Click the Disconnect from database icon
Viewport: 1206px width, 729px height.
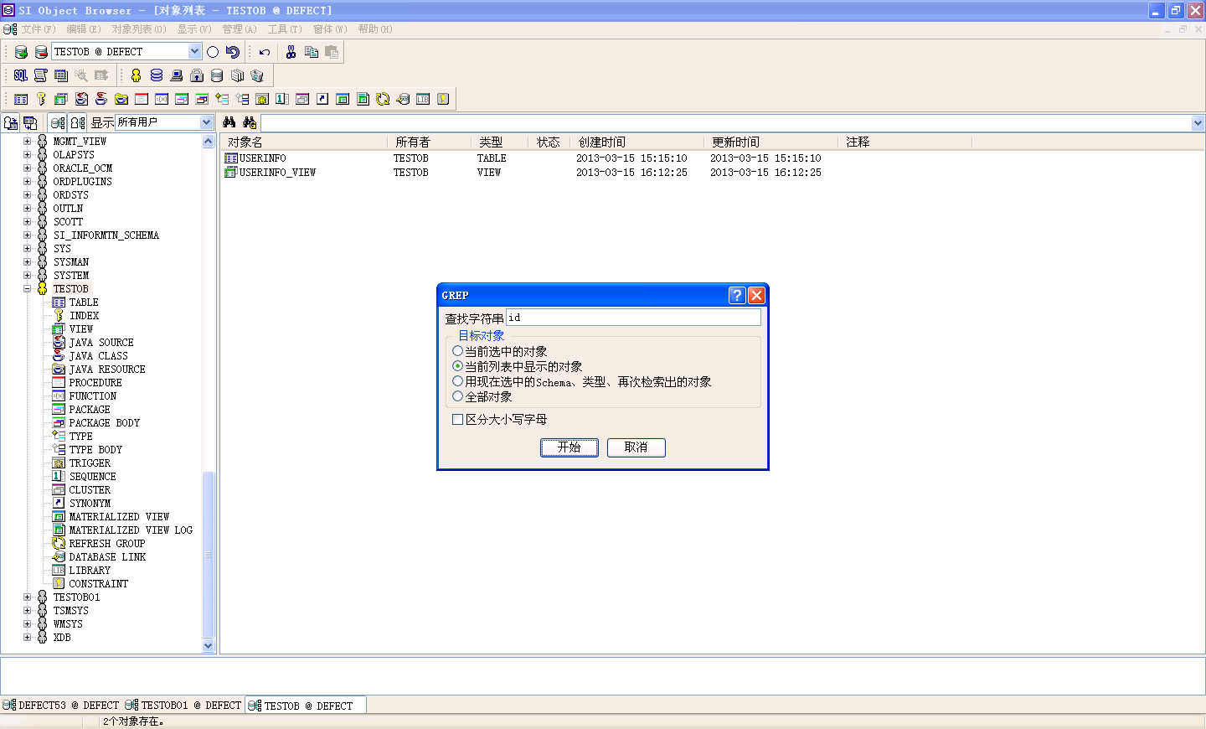(41, 52)
